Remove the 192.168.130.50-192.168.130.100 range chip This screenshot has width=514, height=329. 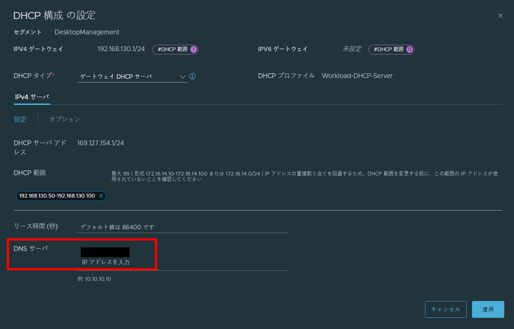pyautogui.click(x=102, y=196)
